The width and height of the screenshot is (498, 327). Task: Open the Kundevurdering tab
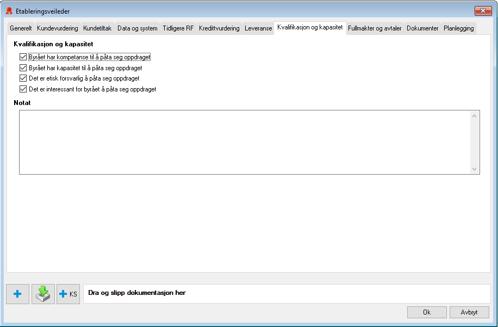click(x=58, y=28)
